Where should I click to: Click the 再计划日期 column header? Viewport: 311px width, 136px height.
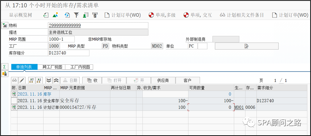(123, 88)
